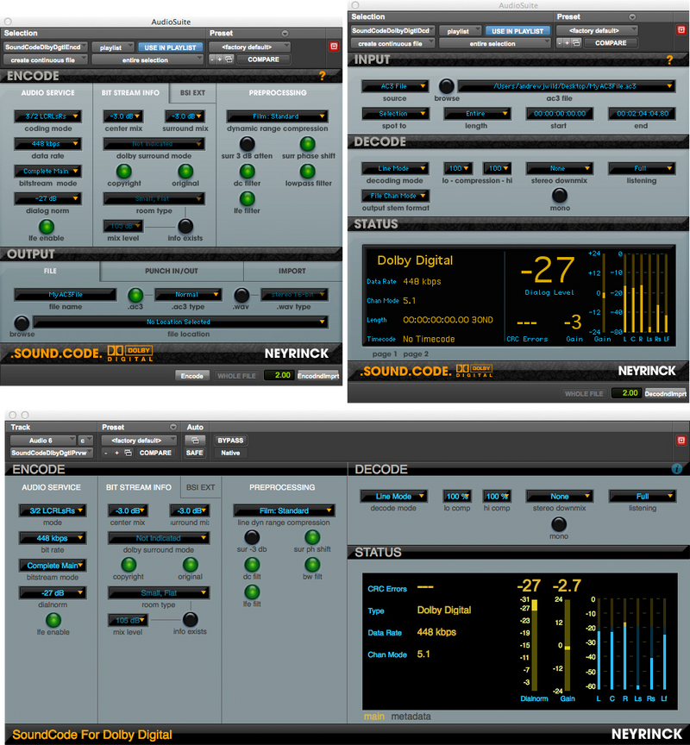Toggle the .wav output option
The height and width of the screenshot is (745, 690).
[x=241, y=295]
